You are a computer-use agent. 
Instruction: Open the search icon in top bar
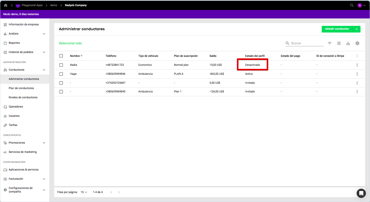pos(352,5)
